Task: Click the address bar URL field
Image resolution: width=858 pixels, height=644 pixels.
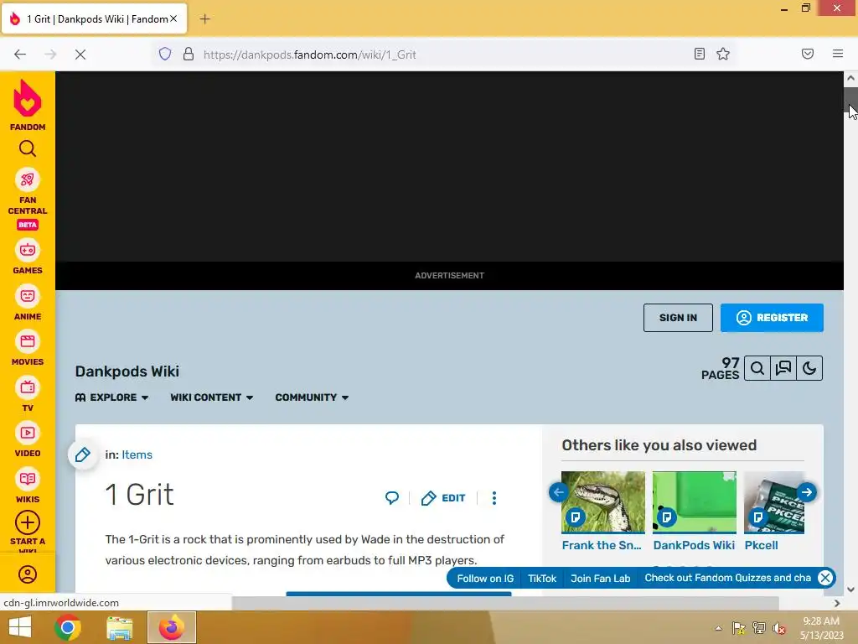Action: pyautogui.click(x=443, y=55)
